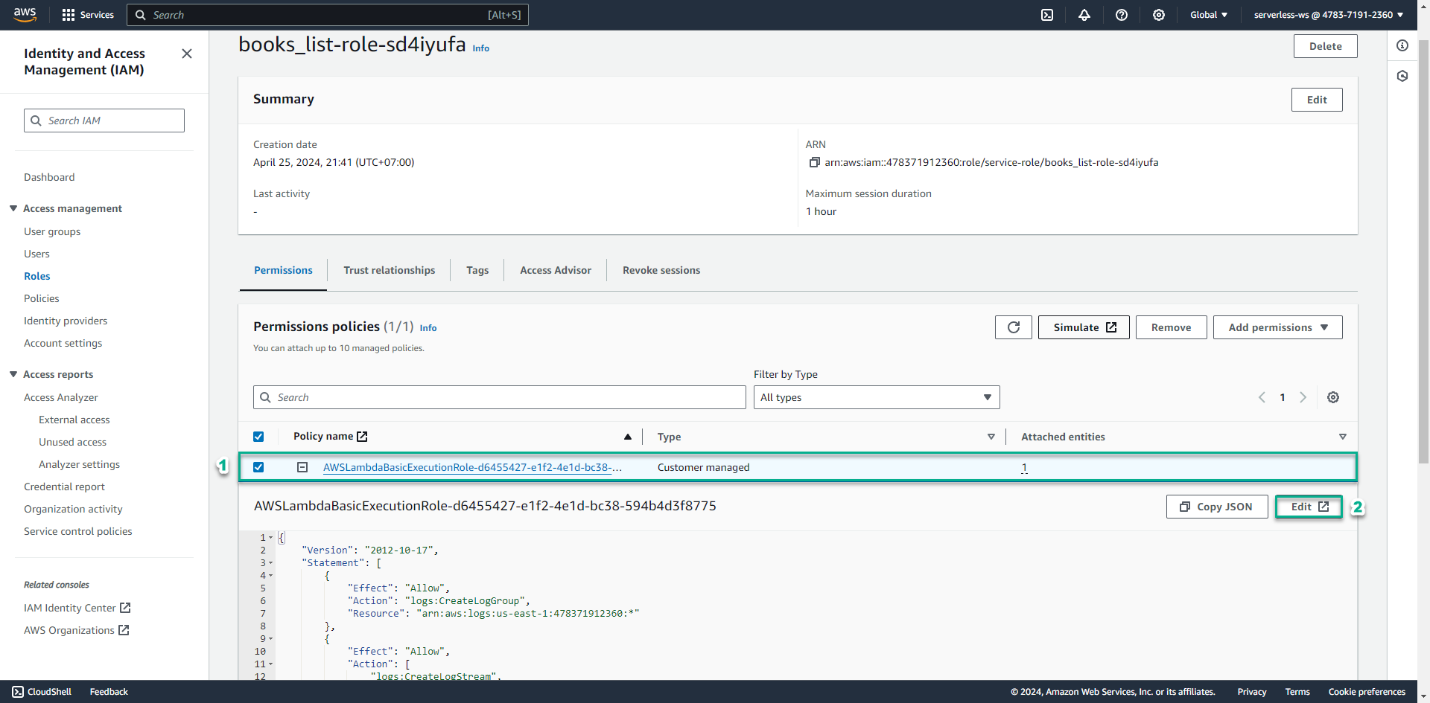The height and width of the screenshot is (703, 1430).
Task: Open the attached entities count link
Action: 1024,467
